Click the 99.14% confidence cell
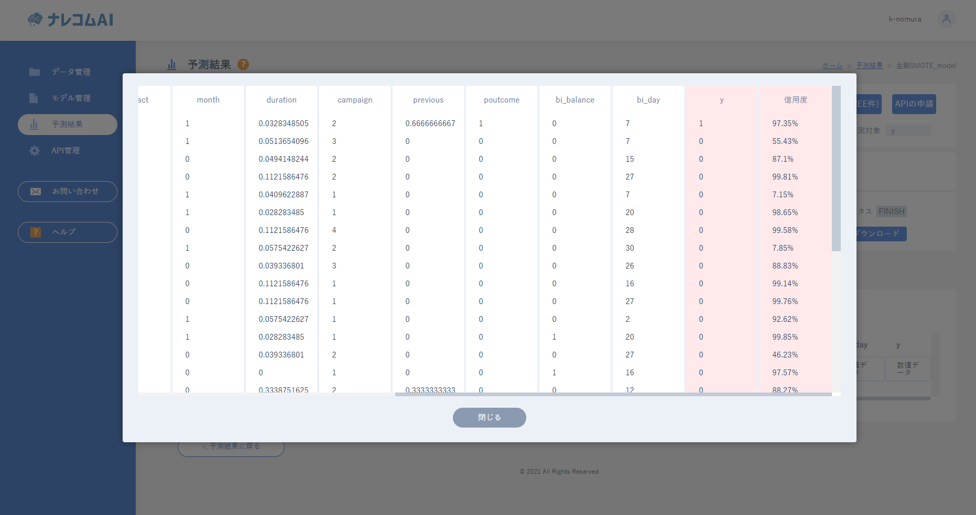The width and height of the screenshot is (976, 515). click(x=785, y=284)
